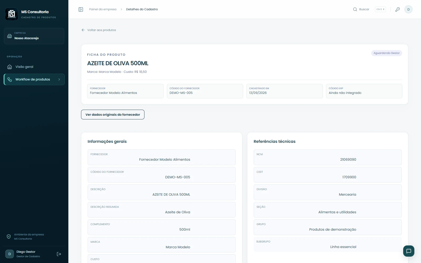Click Ver dados originais do fornecedor

[x=113, y=115]
